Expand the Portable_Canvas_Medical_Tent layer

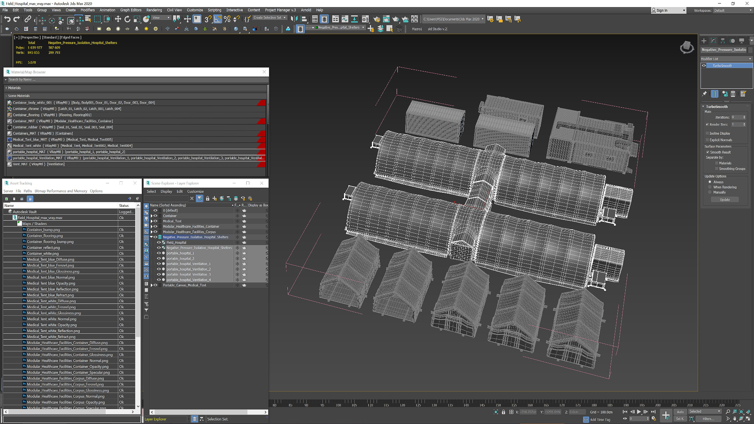click(x=152, y=285)
